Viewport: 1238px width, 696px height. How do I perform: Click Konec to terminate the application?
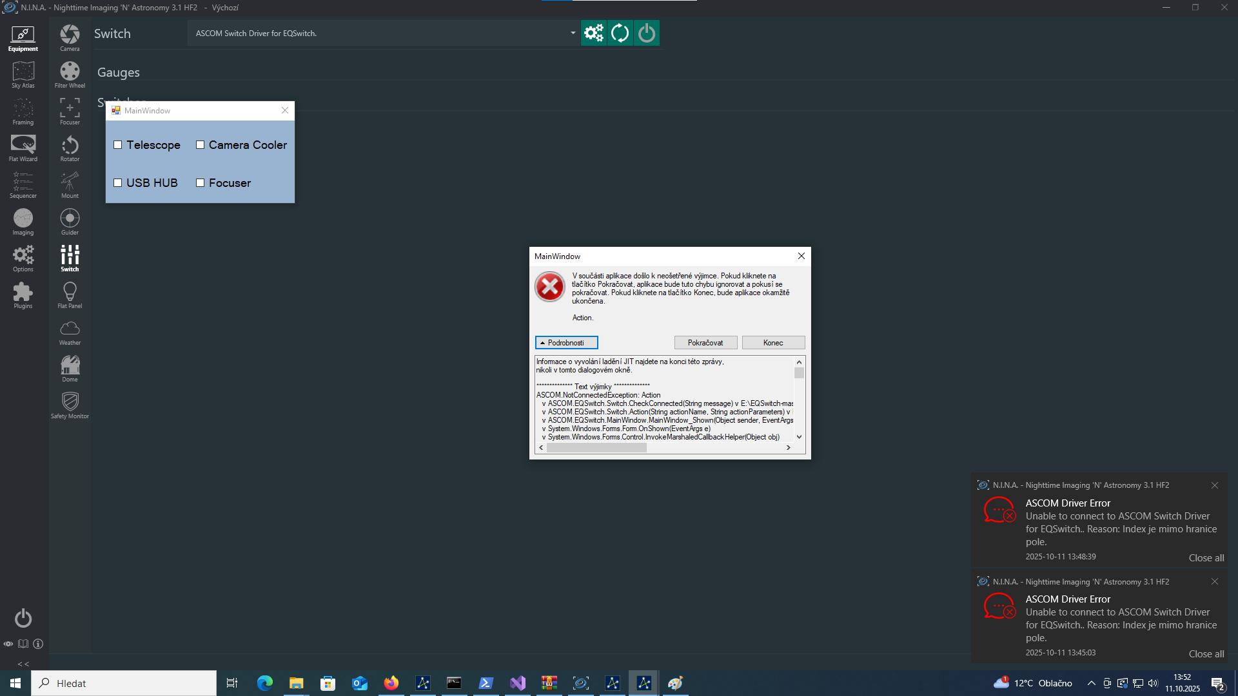pyautogui.click(x=772, y=342)
